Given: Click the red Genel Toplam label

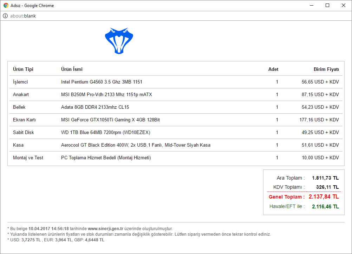Looking at the screenshot, I should point(287,197).
